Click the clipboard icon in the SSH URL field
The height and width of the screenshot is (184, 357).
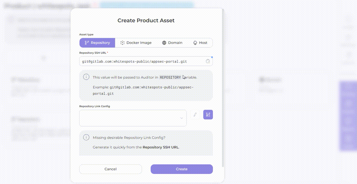[x=208, y=61]
